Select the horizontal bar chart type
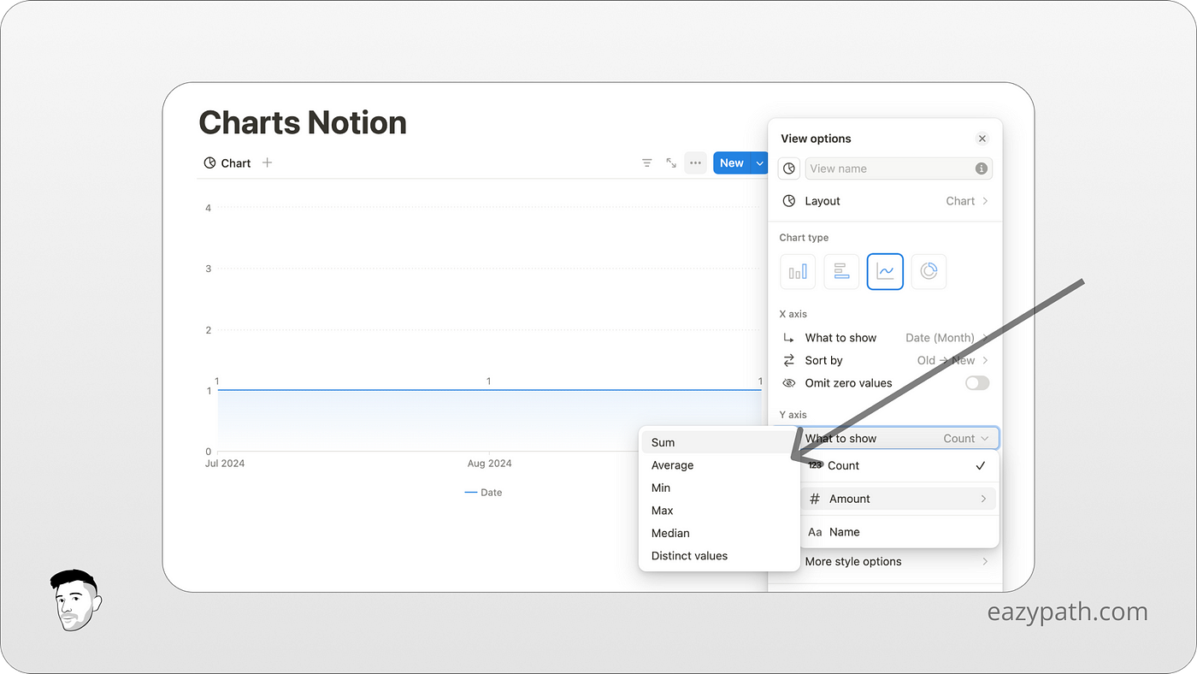This screenshot has width=1197, height=674. point(841,272)
